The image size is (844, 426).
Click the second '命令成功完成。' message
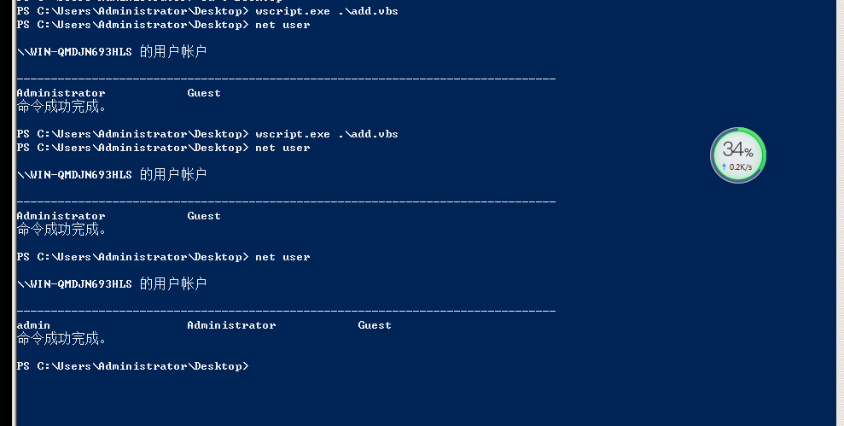point(61,230)
